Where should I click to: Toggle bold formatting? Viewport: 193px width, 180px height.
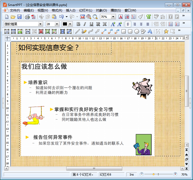tap(78, 24)
